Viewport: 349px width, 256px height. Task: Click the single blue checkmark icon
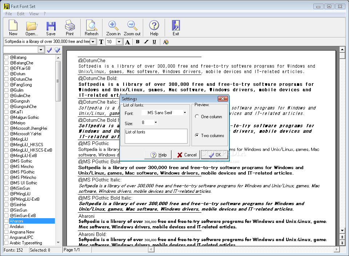[49, 50]
